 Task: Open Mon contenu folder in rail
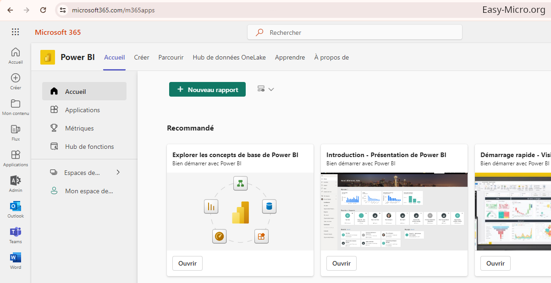pos(16,107)
